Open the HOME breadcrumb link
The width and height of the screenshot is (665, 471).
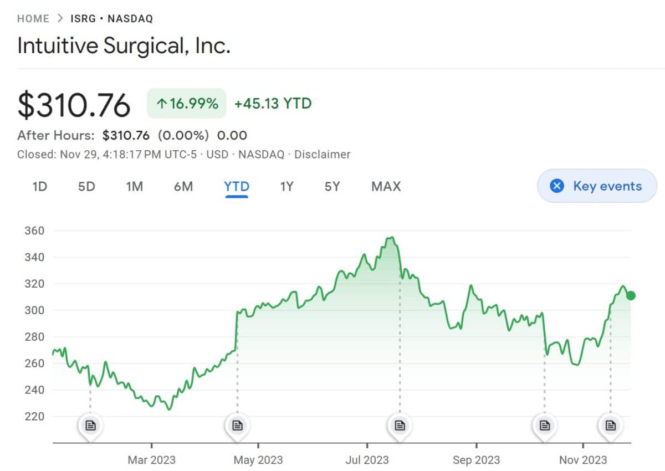click(33, 18)
